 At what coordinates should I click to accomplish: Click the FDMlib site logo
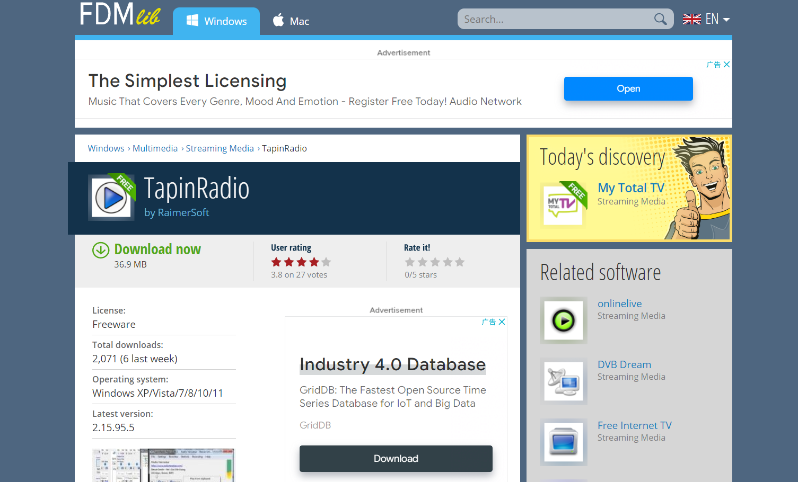tap(120, 14)
